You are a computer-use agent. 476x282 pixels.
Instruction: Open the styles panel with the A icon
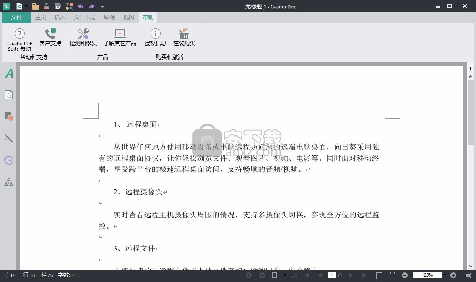[9, 73]
